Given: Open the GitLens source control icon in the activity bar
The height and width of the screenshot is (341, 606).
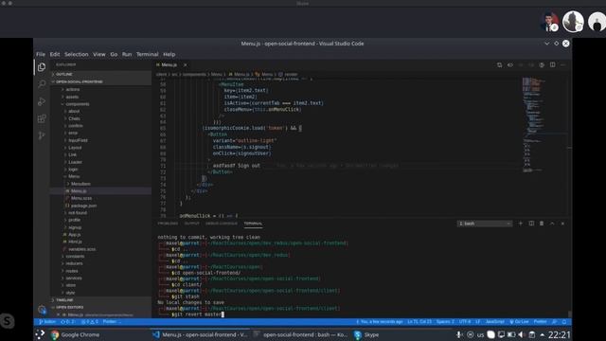Looking at the screenshot, I should [x=42, y=135].
